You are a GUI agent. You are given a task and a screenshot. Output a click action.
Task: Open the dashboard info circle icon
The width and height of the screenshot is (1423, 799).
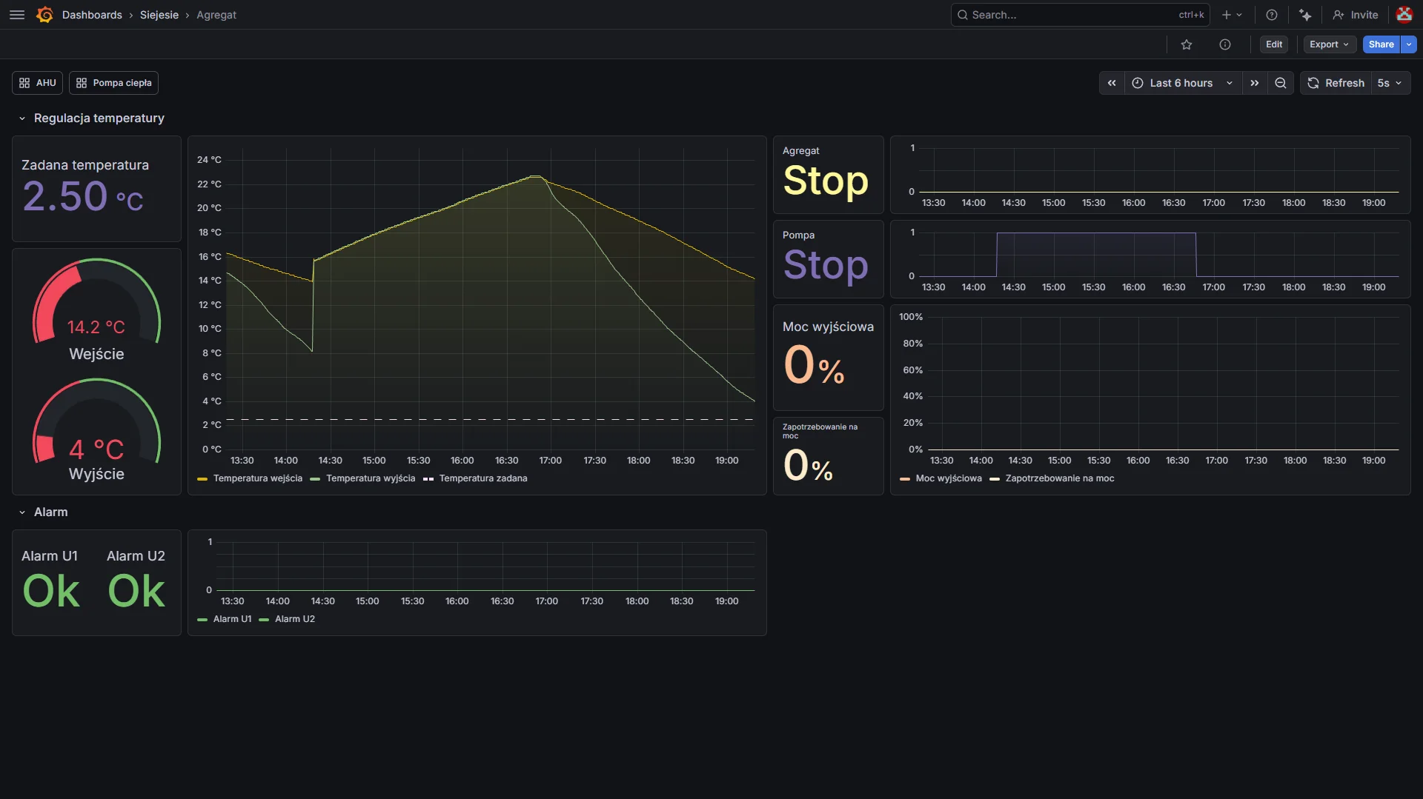point(1225,44)
